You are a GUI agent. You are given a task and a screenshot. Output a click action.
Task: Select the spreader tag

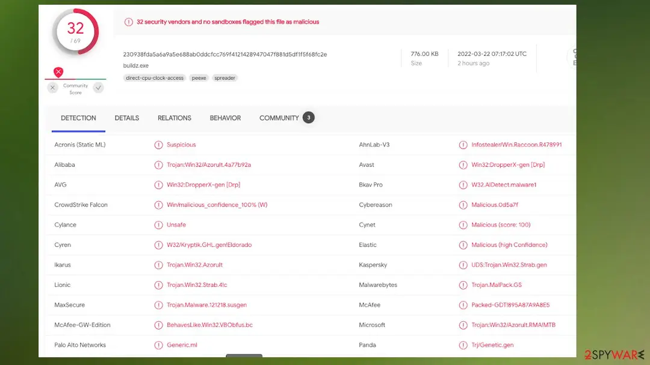(224, 78)
